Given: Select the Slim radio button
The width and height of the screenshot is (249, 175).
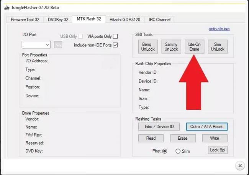Looking at the screenshot, I should click(178, 151).
